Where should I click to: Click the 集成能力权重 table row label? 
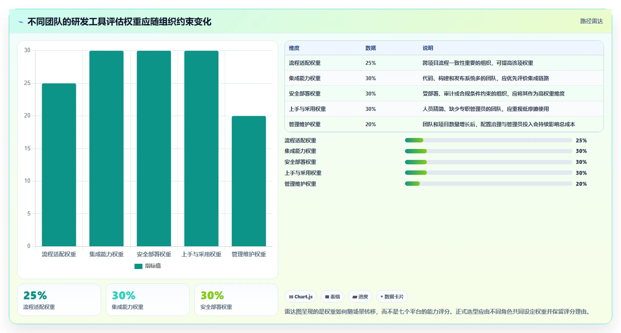(x=305, y=78)
